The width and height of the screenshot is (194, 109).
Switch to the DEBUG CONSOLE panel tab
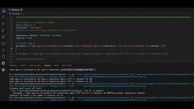35,65
